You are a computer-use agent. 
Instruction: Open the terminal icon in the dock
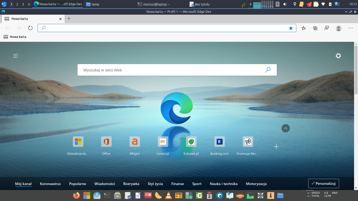(107, 195)
